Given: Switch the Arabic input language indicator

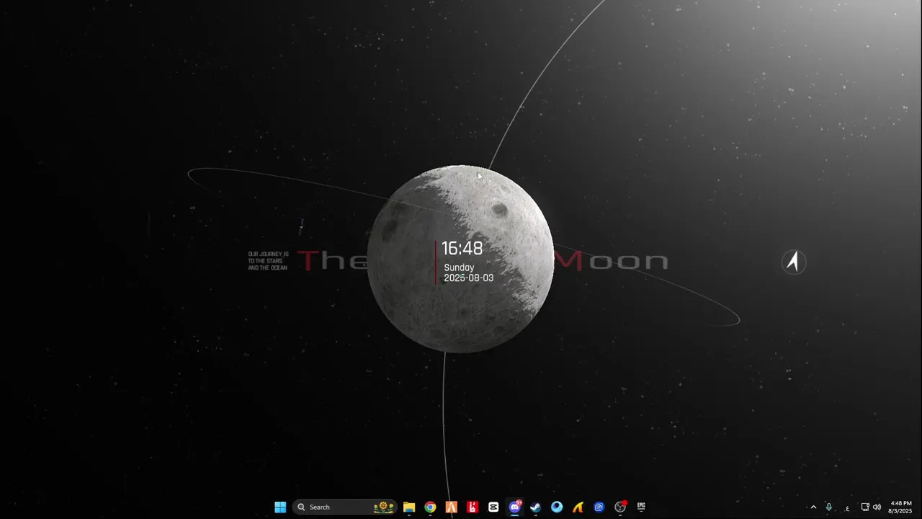Looking at the screenshot, I should click(x=847, y=507).
